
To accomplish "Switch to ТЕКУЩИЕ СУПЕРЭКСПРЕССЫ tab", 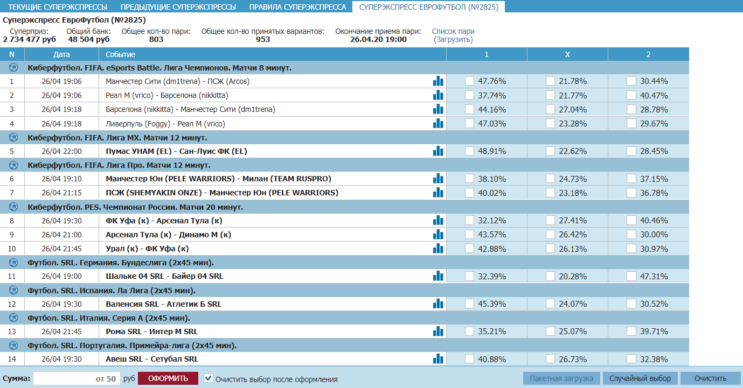I will 57,7.
